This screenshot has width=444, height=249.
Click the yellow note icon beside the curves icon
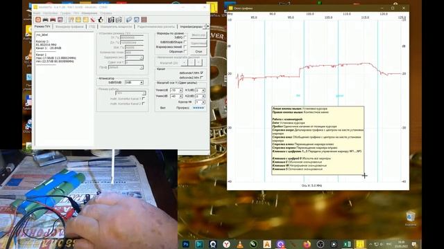coord(78,20)
